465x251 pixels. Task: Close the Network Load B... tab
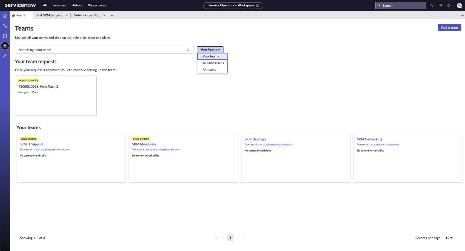click(104, 16)
